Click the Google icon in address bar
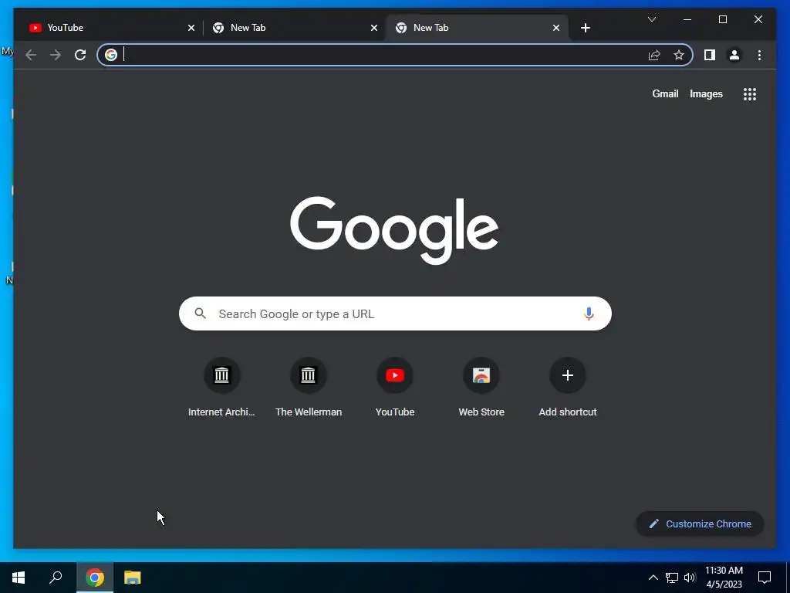 (x=111, y=55)
